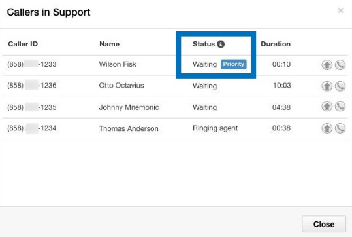Click the Priority badge for Wilson Fisk
This screenshot has width=352, height=237.
pyautogui.click(x=234, y=64)
